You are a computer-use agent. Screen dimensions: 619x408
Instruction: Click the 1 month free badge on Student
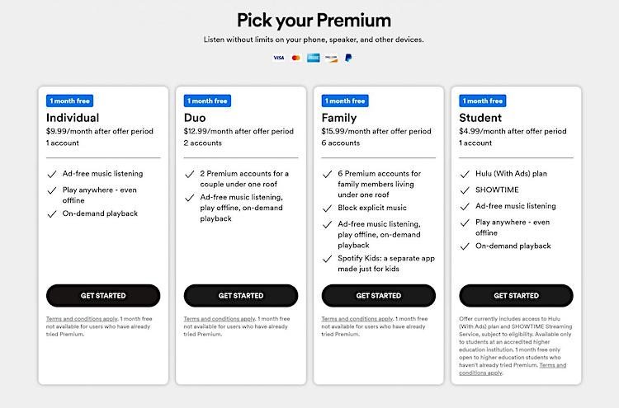pos(483,101)
